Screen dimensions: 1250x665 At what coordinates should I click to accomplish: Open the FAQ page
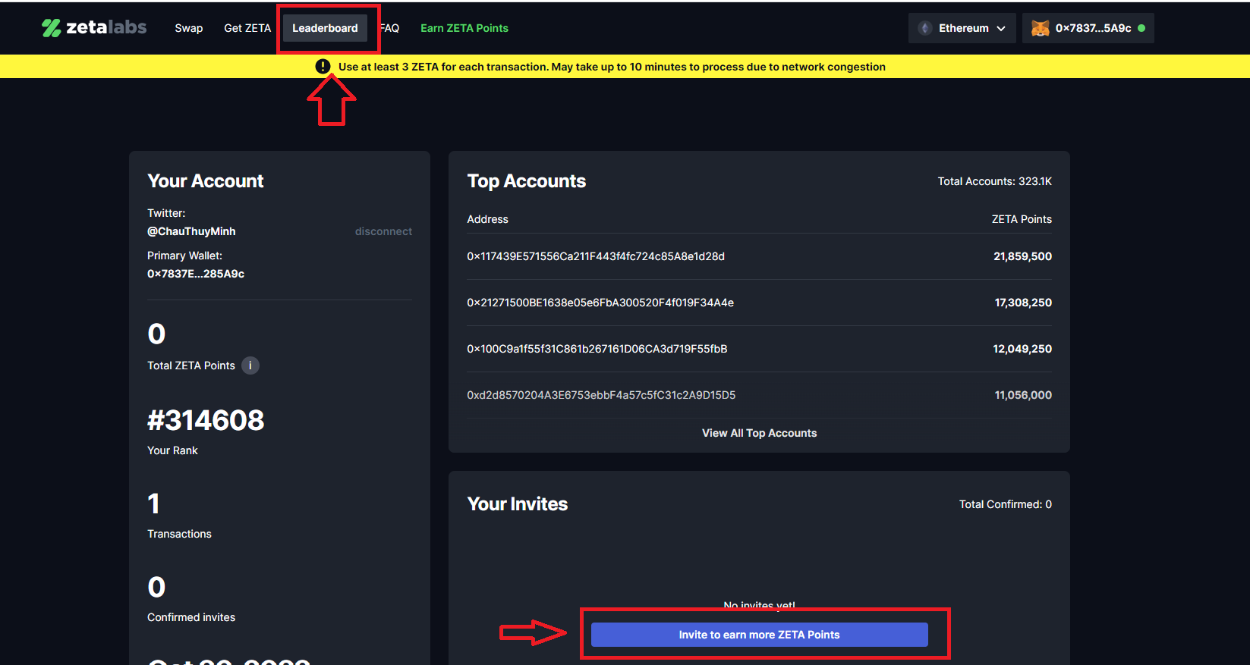pyautogui.click(x=390, y=28)
